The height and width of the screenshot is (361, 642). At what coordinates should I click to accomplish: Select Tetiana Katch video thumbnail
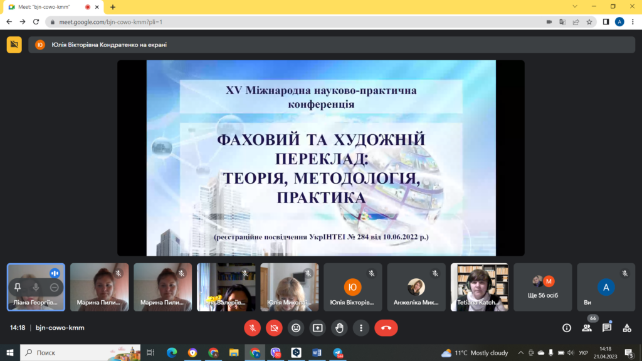pos(480,287)
